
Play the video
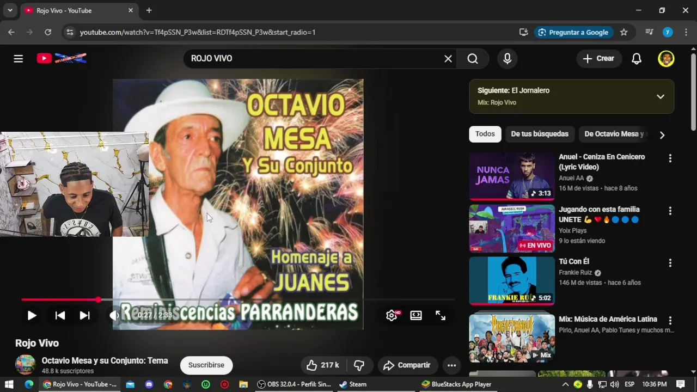pos(32,315)
